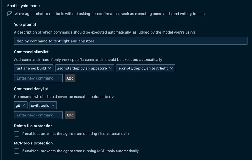Disable the Enable yolo mode checkbox
252x160 pixels.
point(10,14)
